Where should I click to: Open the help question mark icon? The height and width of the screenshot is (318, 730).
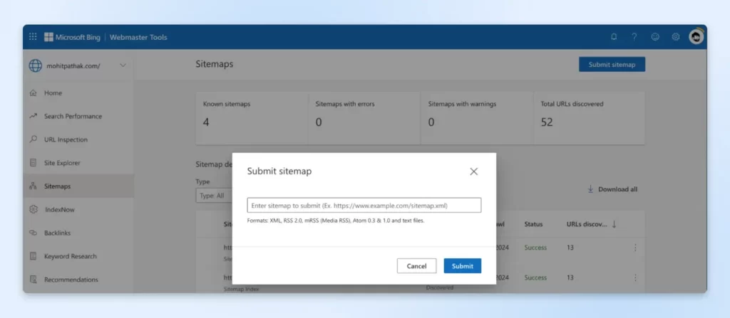[x=634, y=37]
